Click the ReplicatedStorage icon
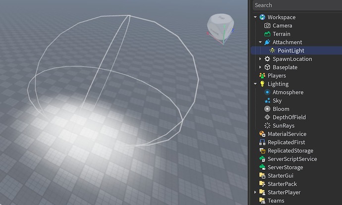 tap(262, 151)
